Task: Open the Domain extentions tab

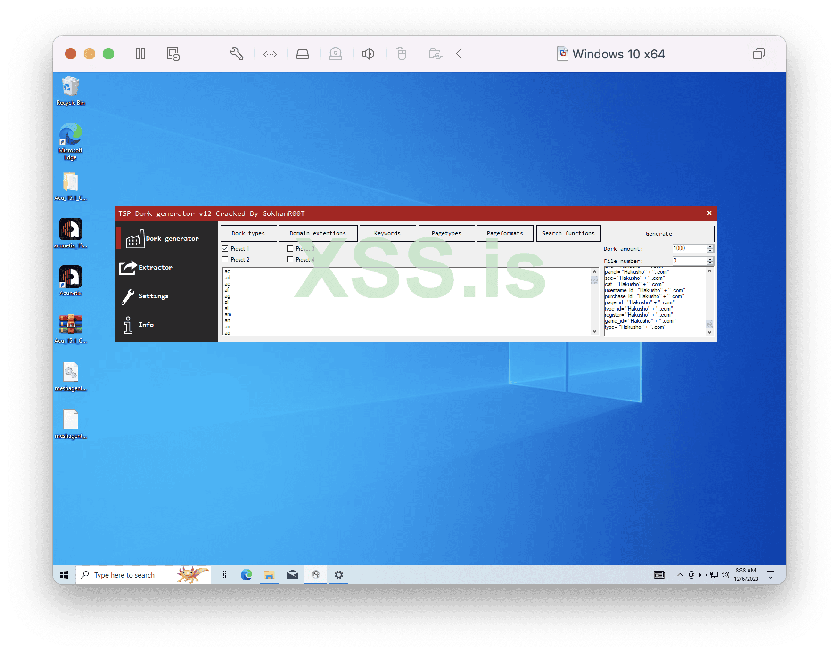Action: (318, 233)
